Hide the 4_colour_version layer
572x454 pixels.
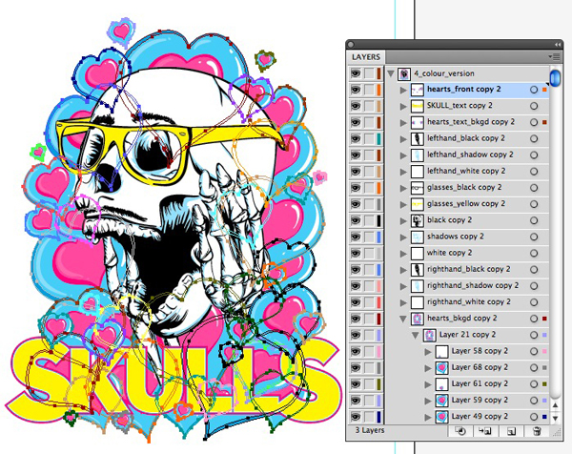coord(356,73)
